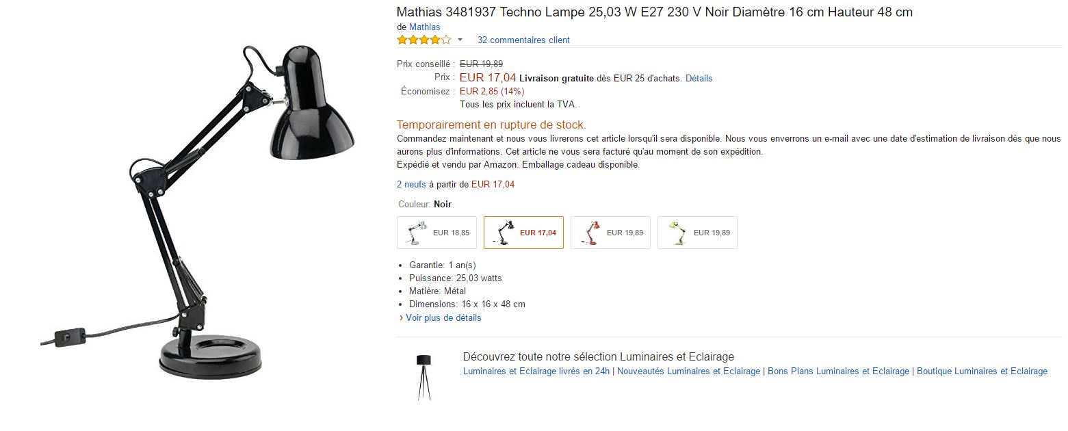Choose the green lamp color option
Viewport: 1068px width, 431px height.
tap(697, 233)
